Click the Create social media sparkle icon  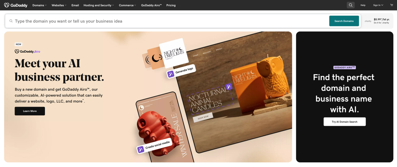141,149
